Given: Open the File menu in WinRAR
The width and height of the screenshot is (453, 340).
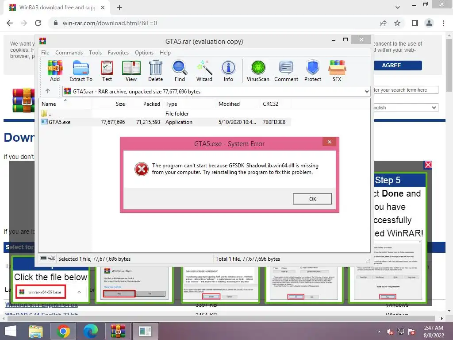Looking at the screenshot, I should coord(45,53).
